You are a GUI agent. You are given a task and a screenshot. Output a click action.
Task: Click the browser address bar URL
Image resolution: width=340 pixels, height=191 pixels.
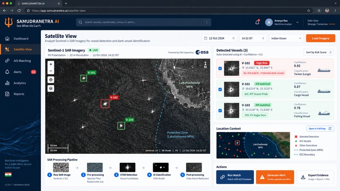59,11
